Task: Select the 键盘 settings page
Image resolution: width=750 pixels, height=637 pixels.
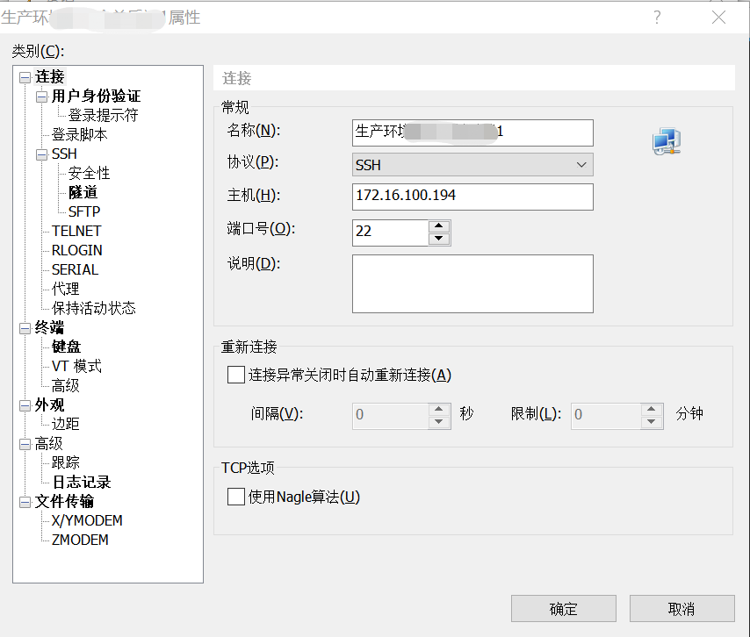Action: pos(65,347)
